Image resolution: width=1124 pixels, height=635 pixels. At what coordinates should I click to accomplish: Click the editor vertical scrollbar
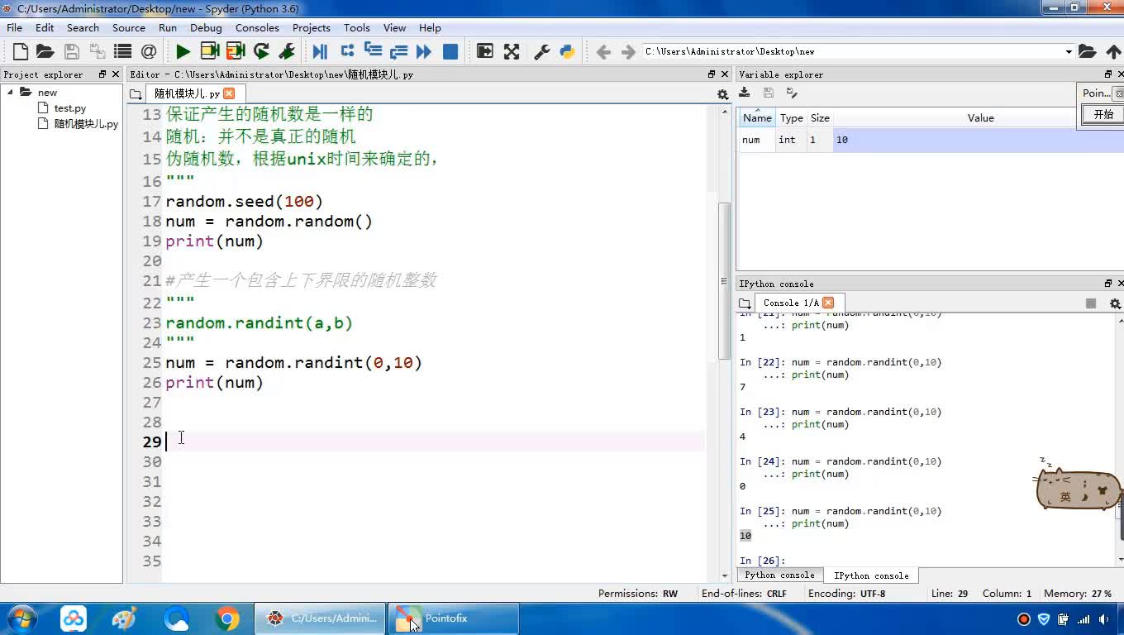pos(725,281)
